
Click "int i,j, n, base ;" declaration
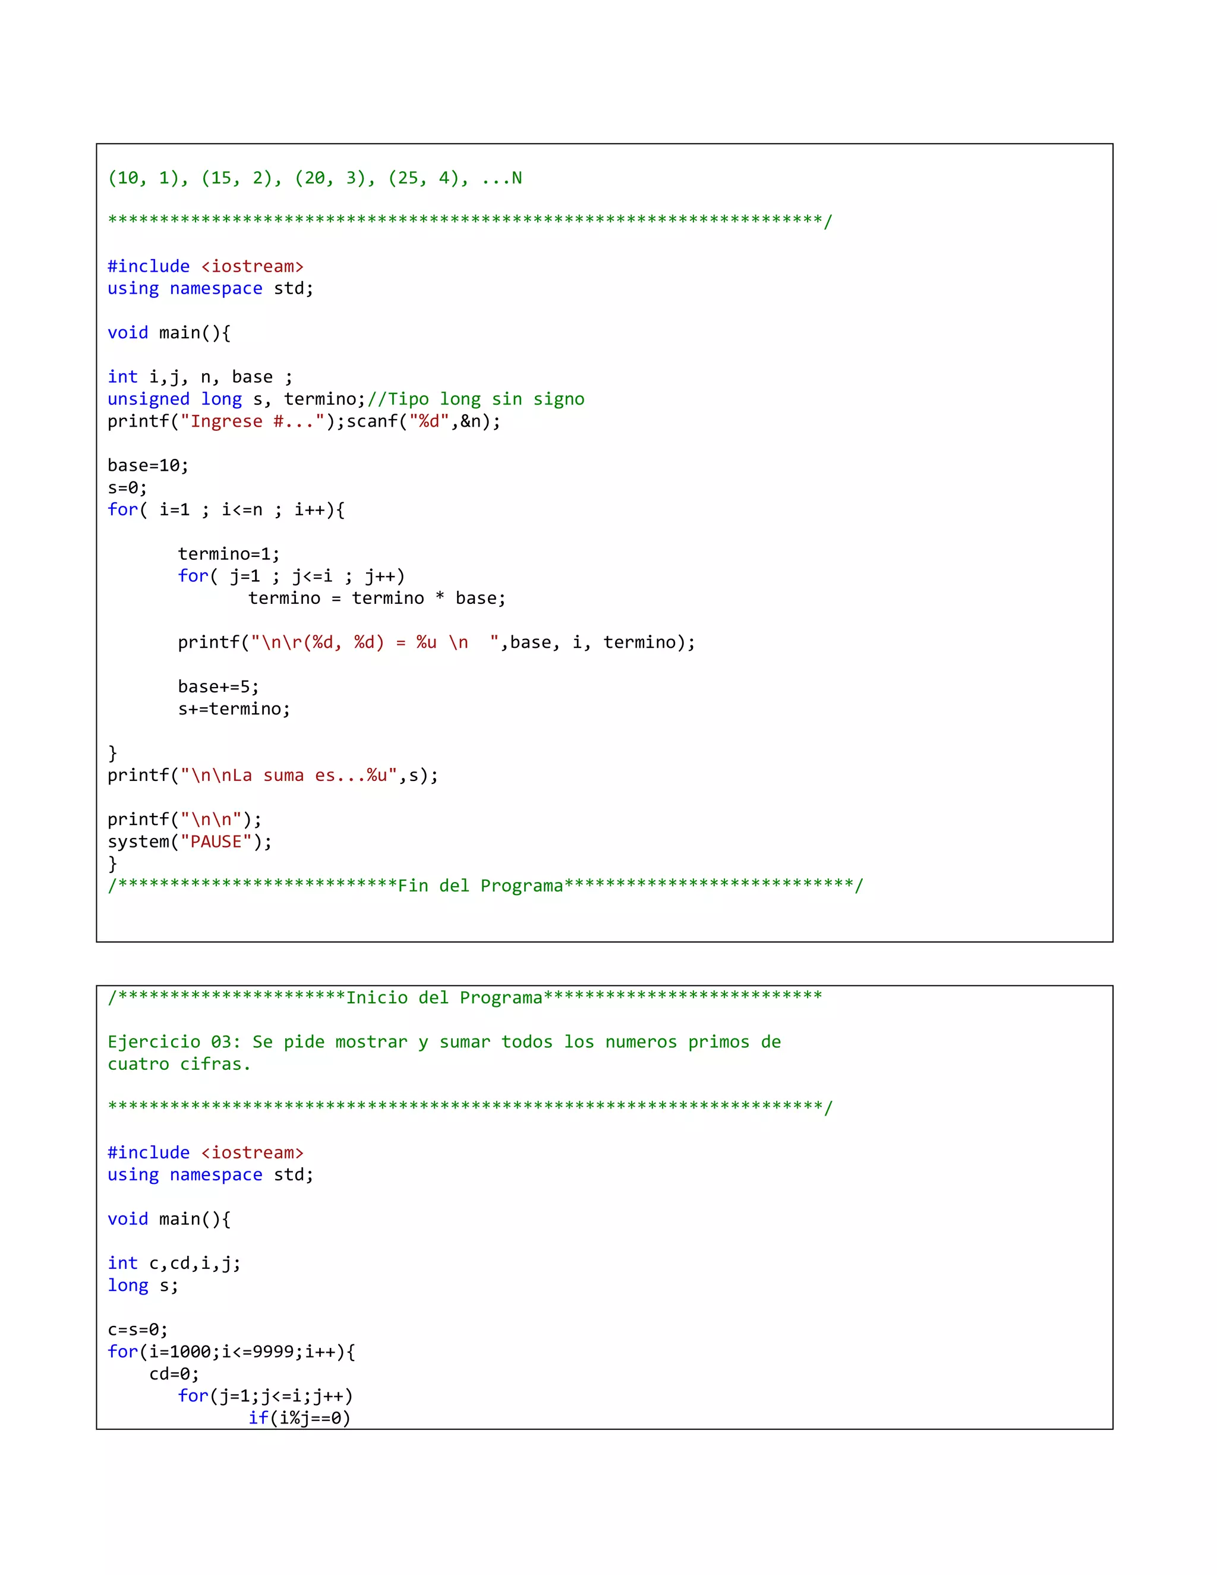[x=200, y=377]
